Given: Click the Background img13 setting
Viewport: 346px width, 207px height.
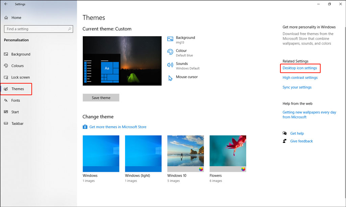Looking at the screenshot, I should click(x=184, y=40).
